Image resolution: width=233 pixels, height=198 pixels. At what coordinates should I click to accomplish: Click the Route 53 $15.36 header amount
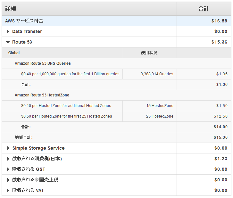219,42
